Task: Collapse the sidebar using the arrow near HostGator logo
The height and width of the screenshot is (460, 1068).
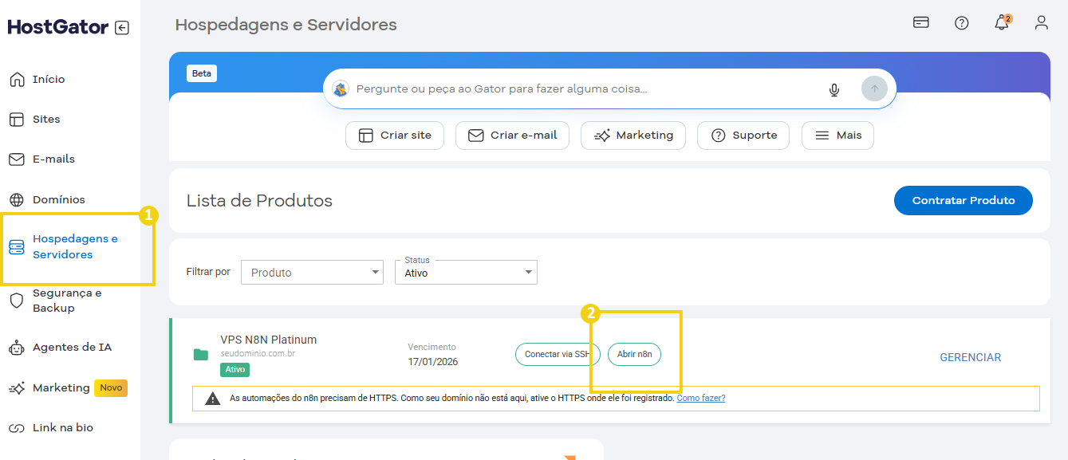Action: [121, 27]
